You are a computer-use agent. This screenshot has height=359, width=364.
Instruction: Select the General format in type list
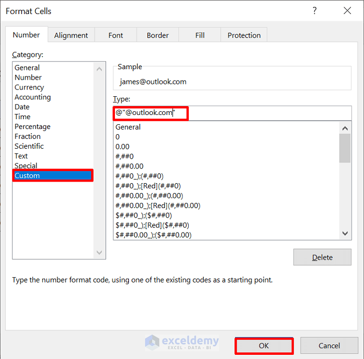click(x=128, y=127)
